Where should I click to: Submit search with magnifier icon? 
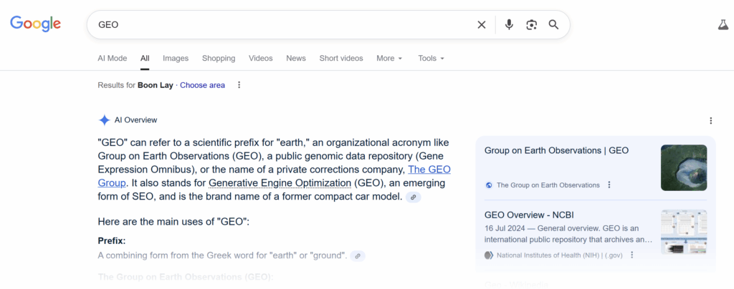click(x=554, y=25)
